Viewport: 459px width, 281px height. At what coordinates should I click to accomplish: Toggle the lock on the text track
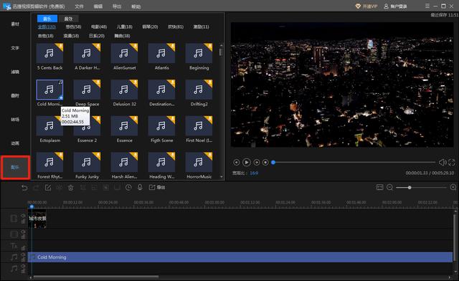23,248
